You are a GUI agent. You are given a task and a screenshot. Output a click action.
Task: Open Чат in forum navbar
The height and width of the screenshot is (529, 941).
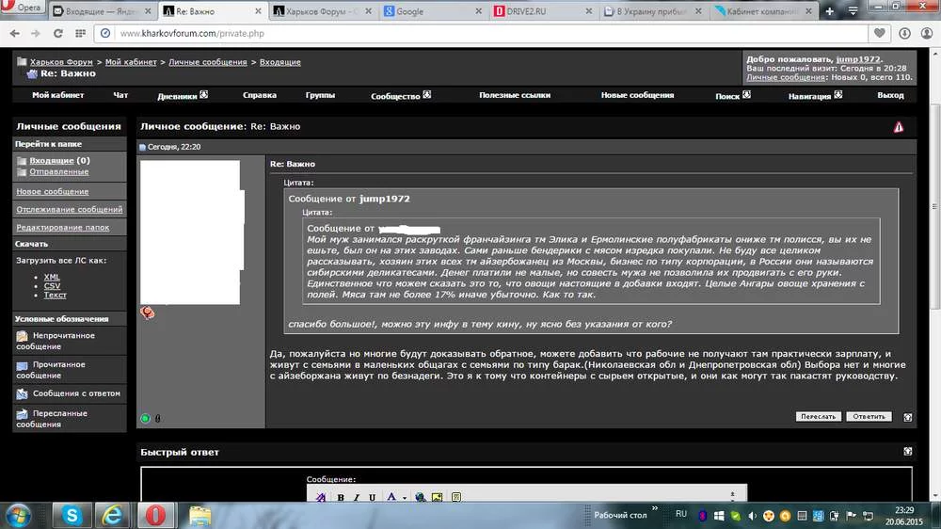[120, 95]
